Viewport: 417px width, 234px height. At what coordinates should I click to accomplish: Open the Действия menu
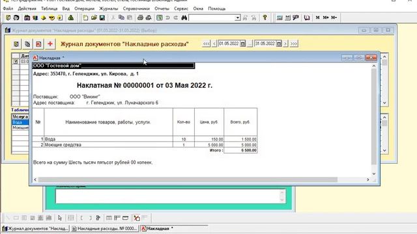coord(27,8)
